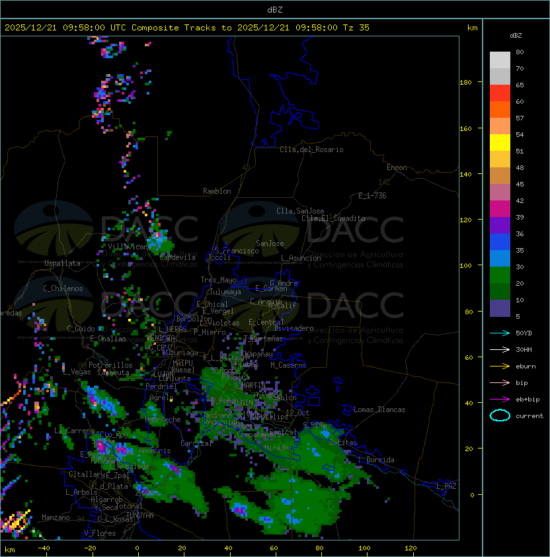
Task: Click the 'E_1-736' map label
Action: [x=372, y=196]
